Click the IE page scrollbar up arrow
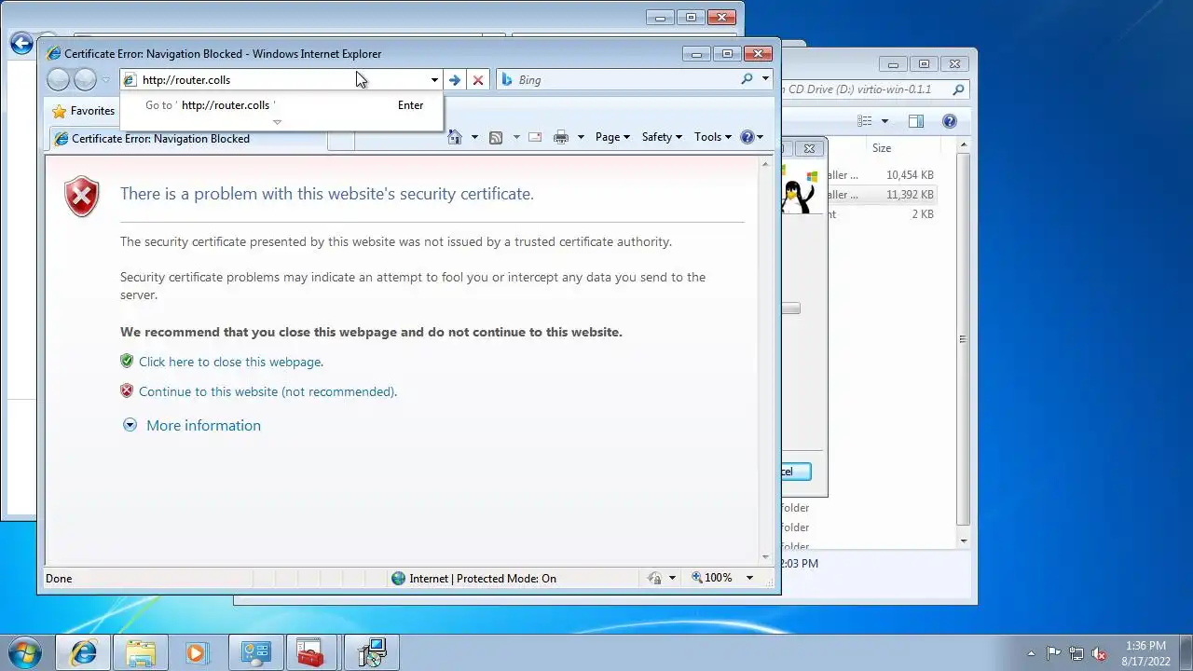The height and width of the screenshot is (671, 1193). point(766,165)
